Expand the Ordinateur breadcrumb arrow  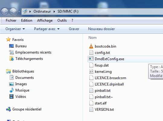[x=54, y=11]
